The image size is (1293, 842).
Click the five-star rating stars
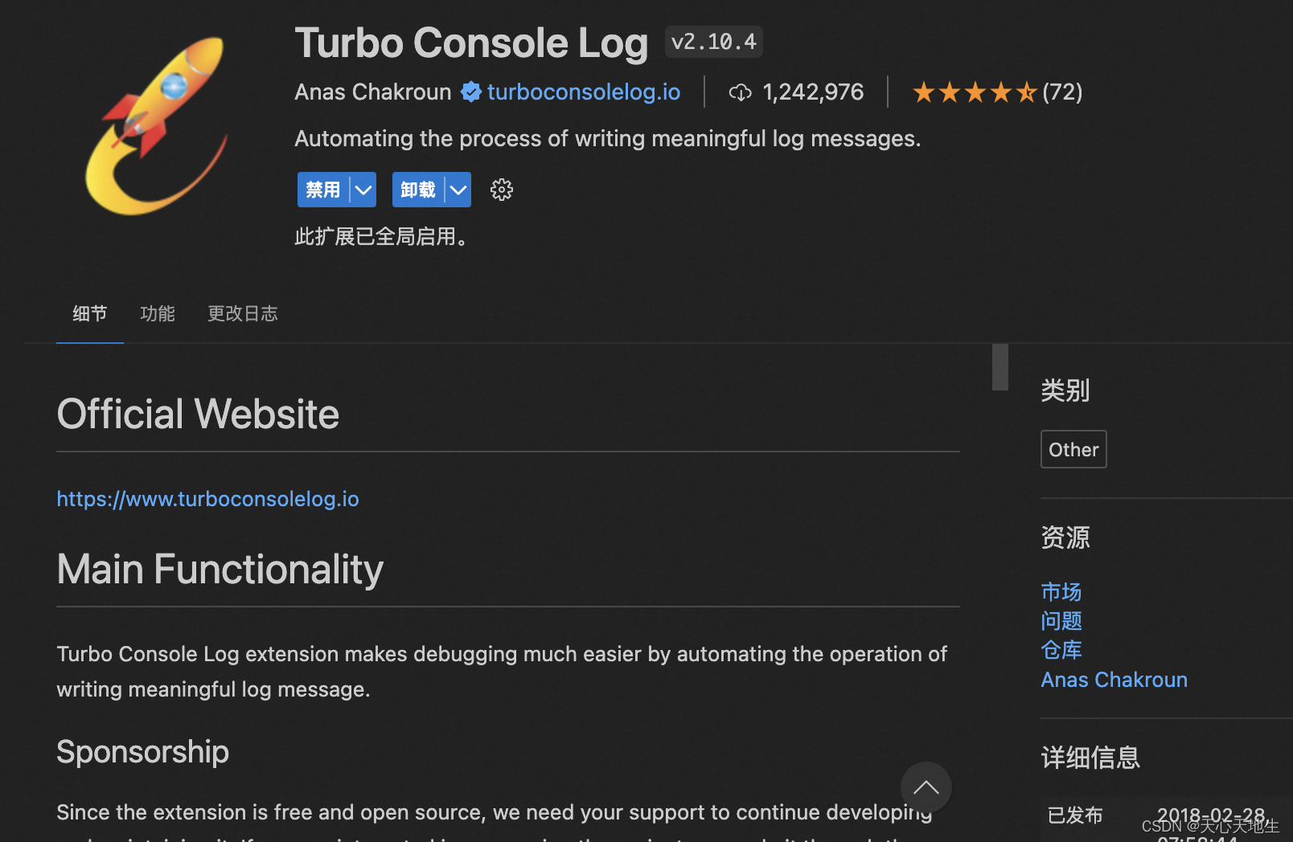pos(975,92)
